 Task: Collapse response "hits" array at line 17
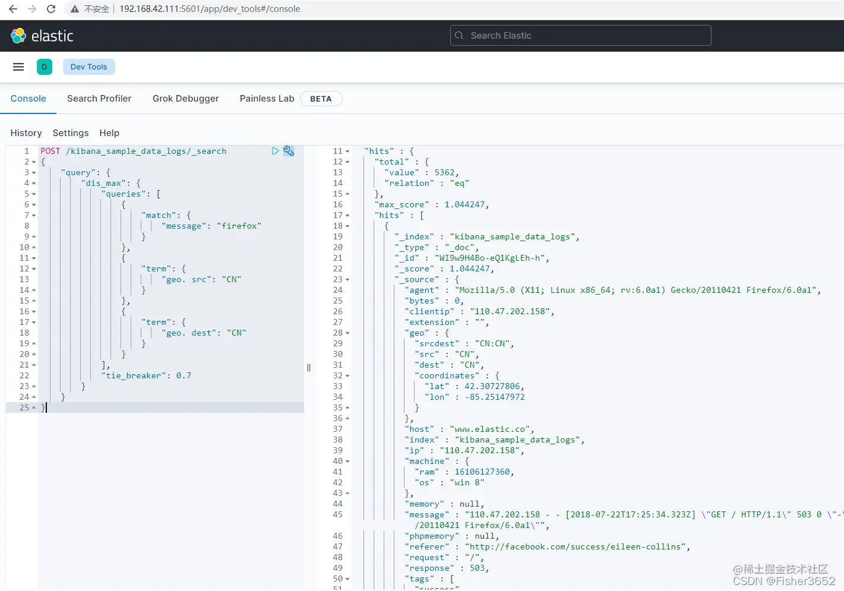point(347,216)
